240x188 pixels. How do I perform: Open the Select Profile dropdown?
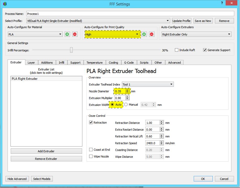tap(98, 21)
